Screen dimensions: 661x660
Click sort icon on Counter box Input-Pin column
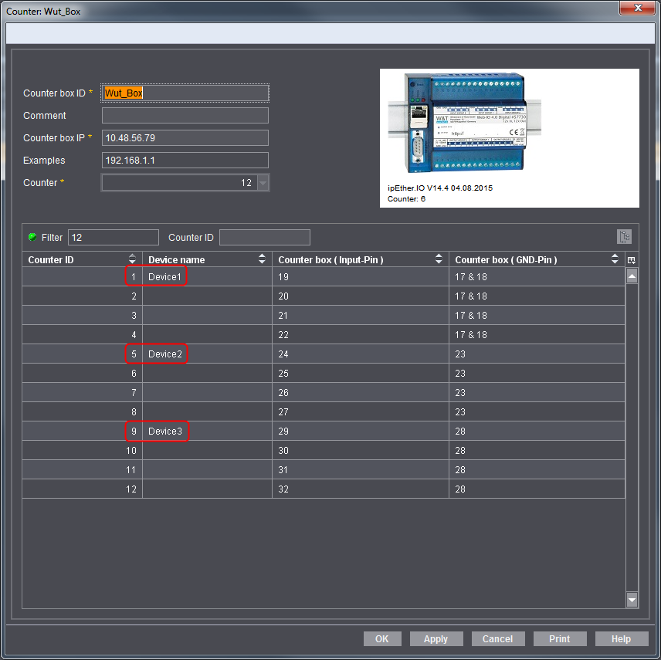pos(438,259)
